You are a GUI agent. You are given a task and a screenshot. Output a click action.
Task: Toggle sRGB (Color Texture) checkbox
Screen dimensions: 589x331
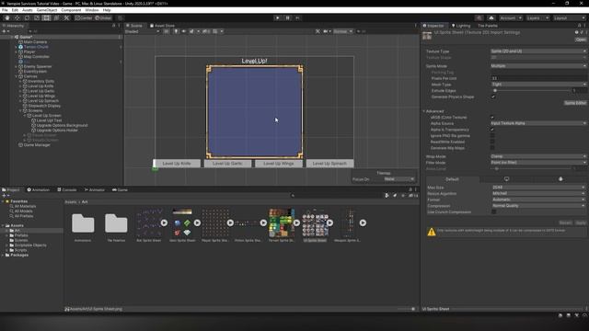tap(492, 117)
